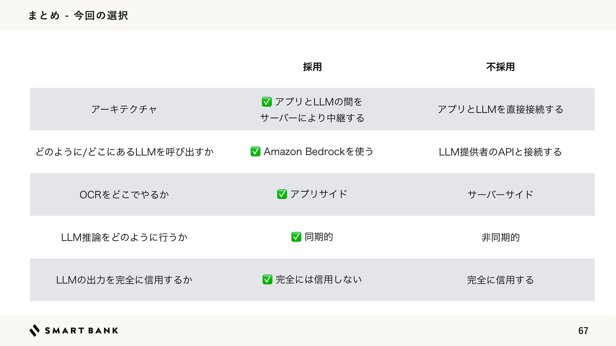The width and height of the screenshot is (616, 346).
Task: Click the checkmark icon before 同期的
Action: 296,237
